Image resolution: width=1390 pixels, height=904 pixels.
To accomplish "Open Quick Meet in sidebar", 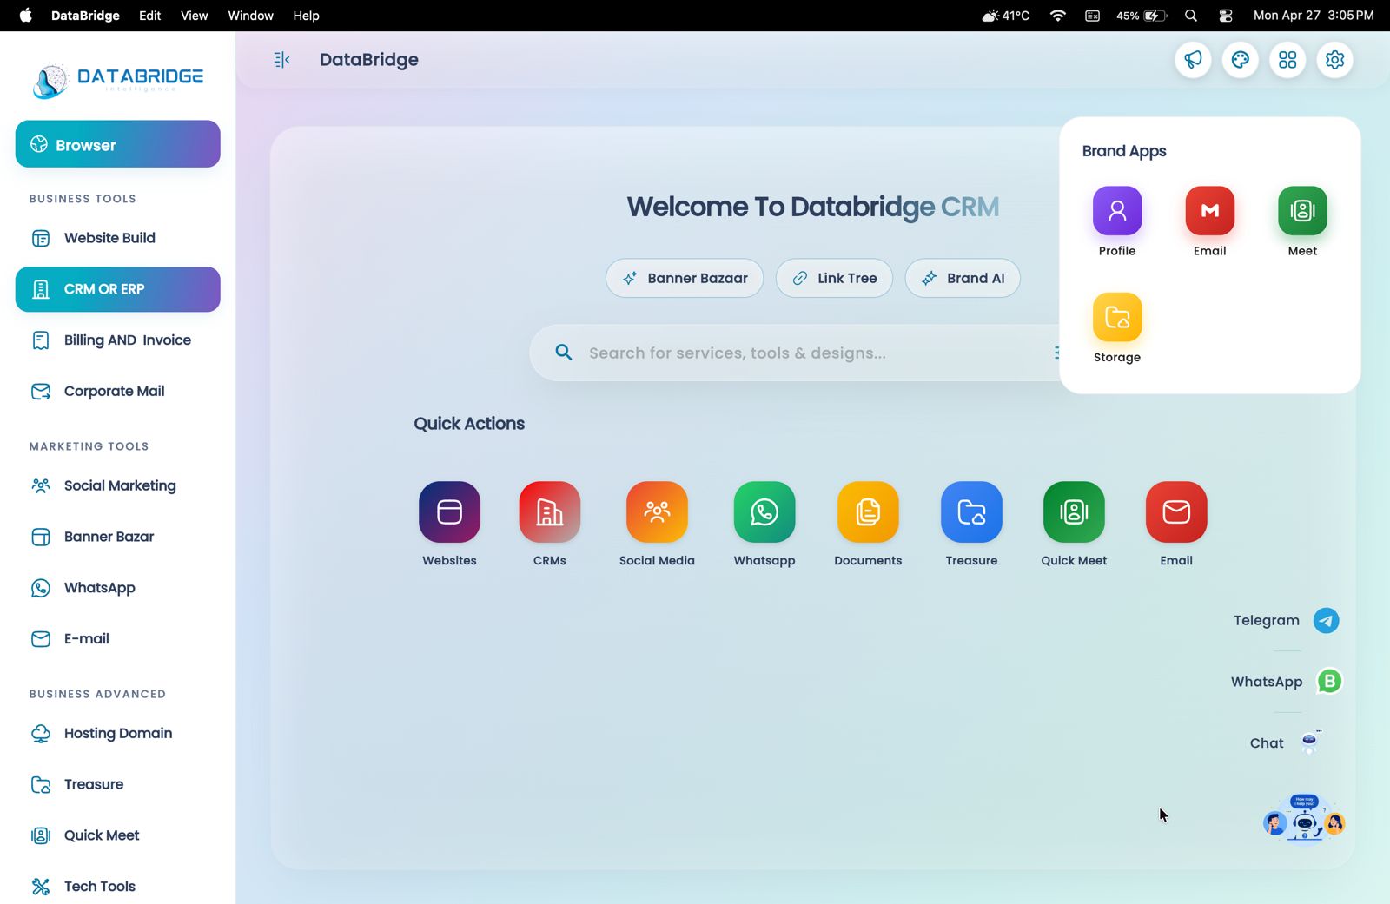I will [118, 835].
